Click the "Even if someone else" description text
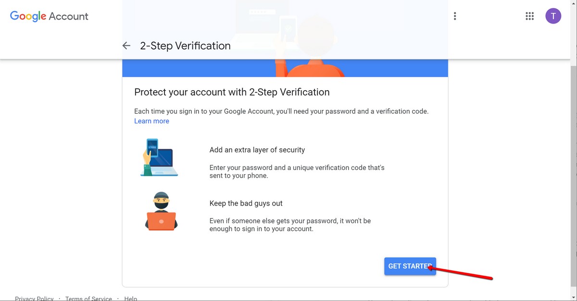Screen dimensions: 577x301 tap(290, 225)
